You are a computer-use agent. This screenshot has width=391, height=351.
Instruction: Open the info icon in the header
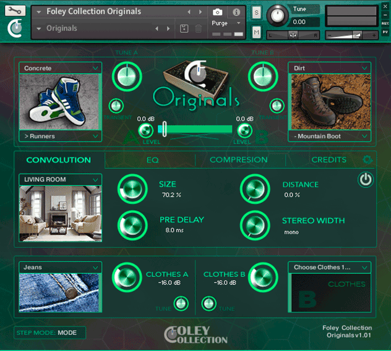point(236,12)
